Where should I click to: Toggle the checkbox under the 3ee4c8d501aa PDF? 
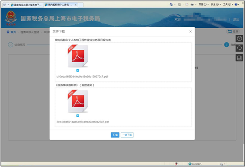pos(78,116)
